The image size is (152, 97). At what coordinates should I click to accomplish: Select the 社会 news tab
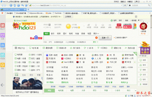(x=24, y=75)
